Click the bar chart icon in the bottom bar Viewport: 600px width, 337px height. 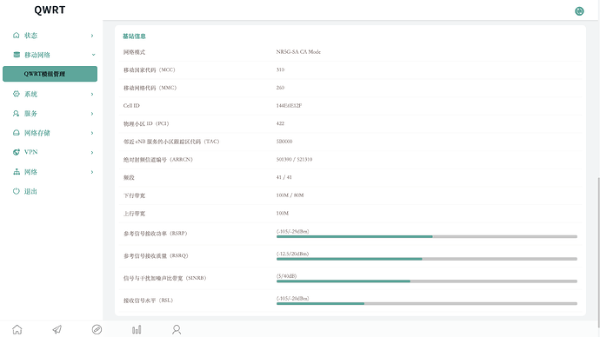pos(137,329)
